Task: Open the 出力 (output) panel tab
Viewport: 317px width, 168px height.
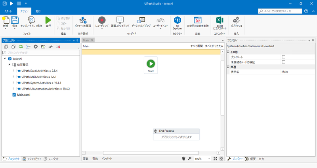Action: click(261, 159)
